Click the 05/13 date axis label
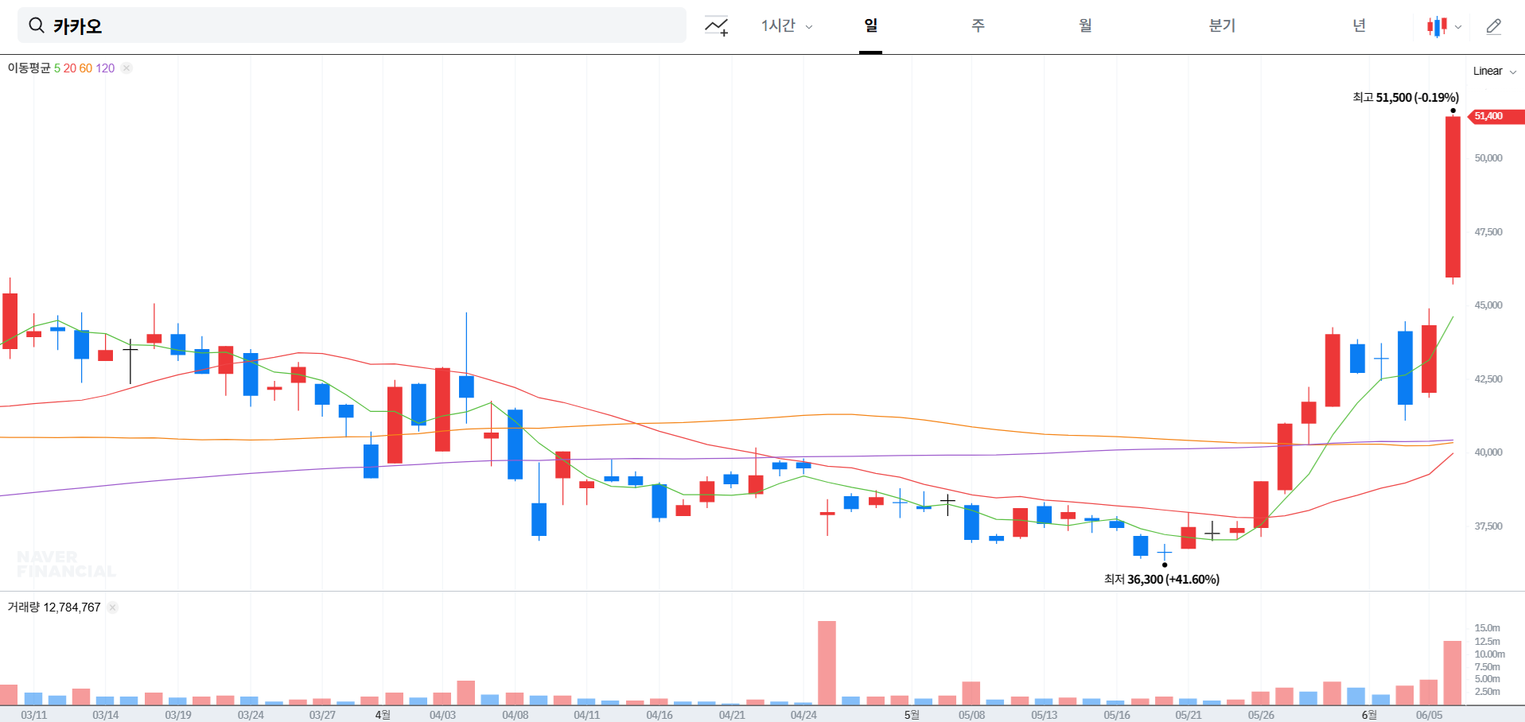 1045,715
